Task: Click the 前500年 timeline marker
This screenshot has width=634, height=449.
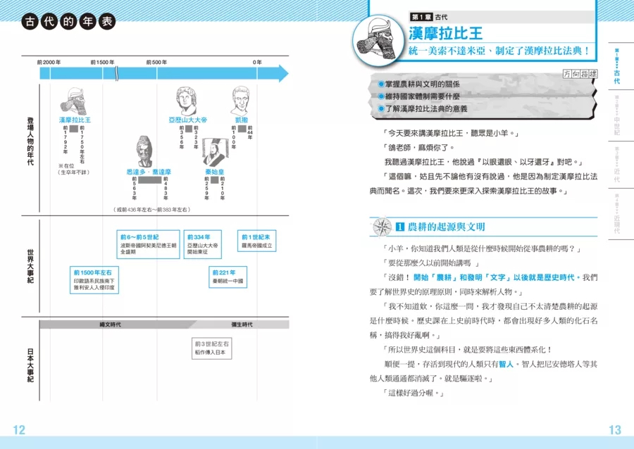Action: point(156,62)
